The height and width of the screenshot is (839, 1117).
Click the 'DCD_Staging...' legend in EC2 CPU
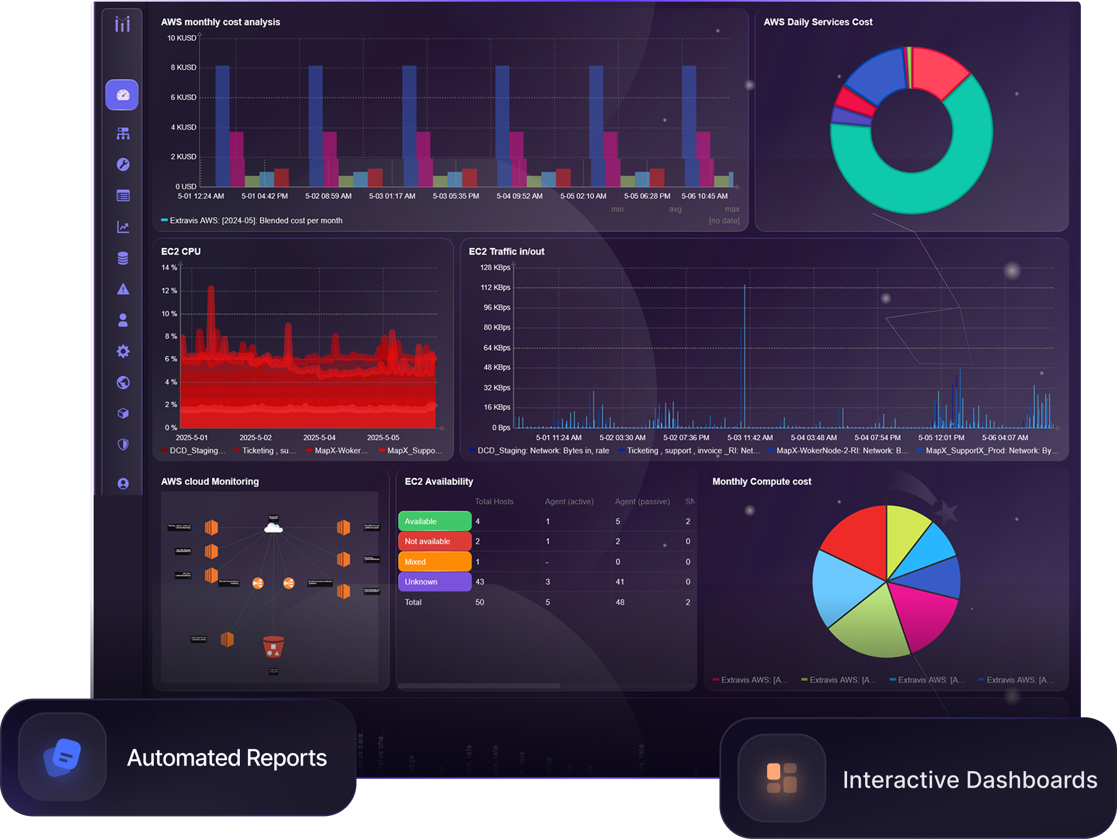[193, 451]
